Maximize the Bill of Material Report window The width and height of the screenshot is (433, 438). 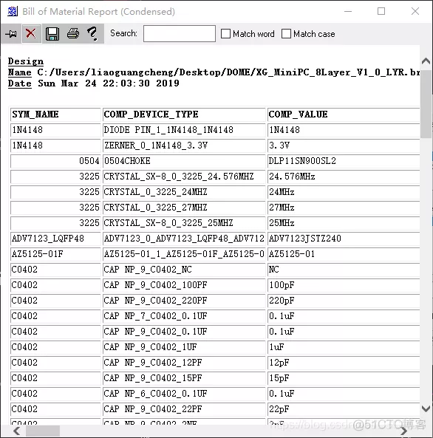click(x=381, y=11)
